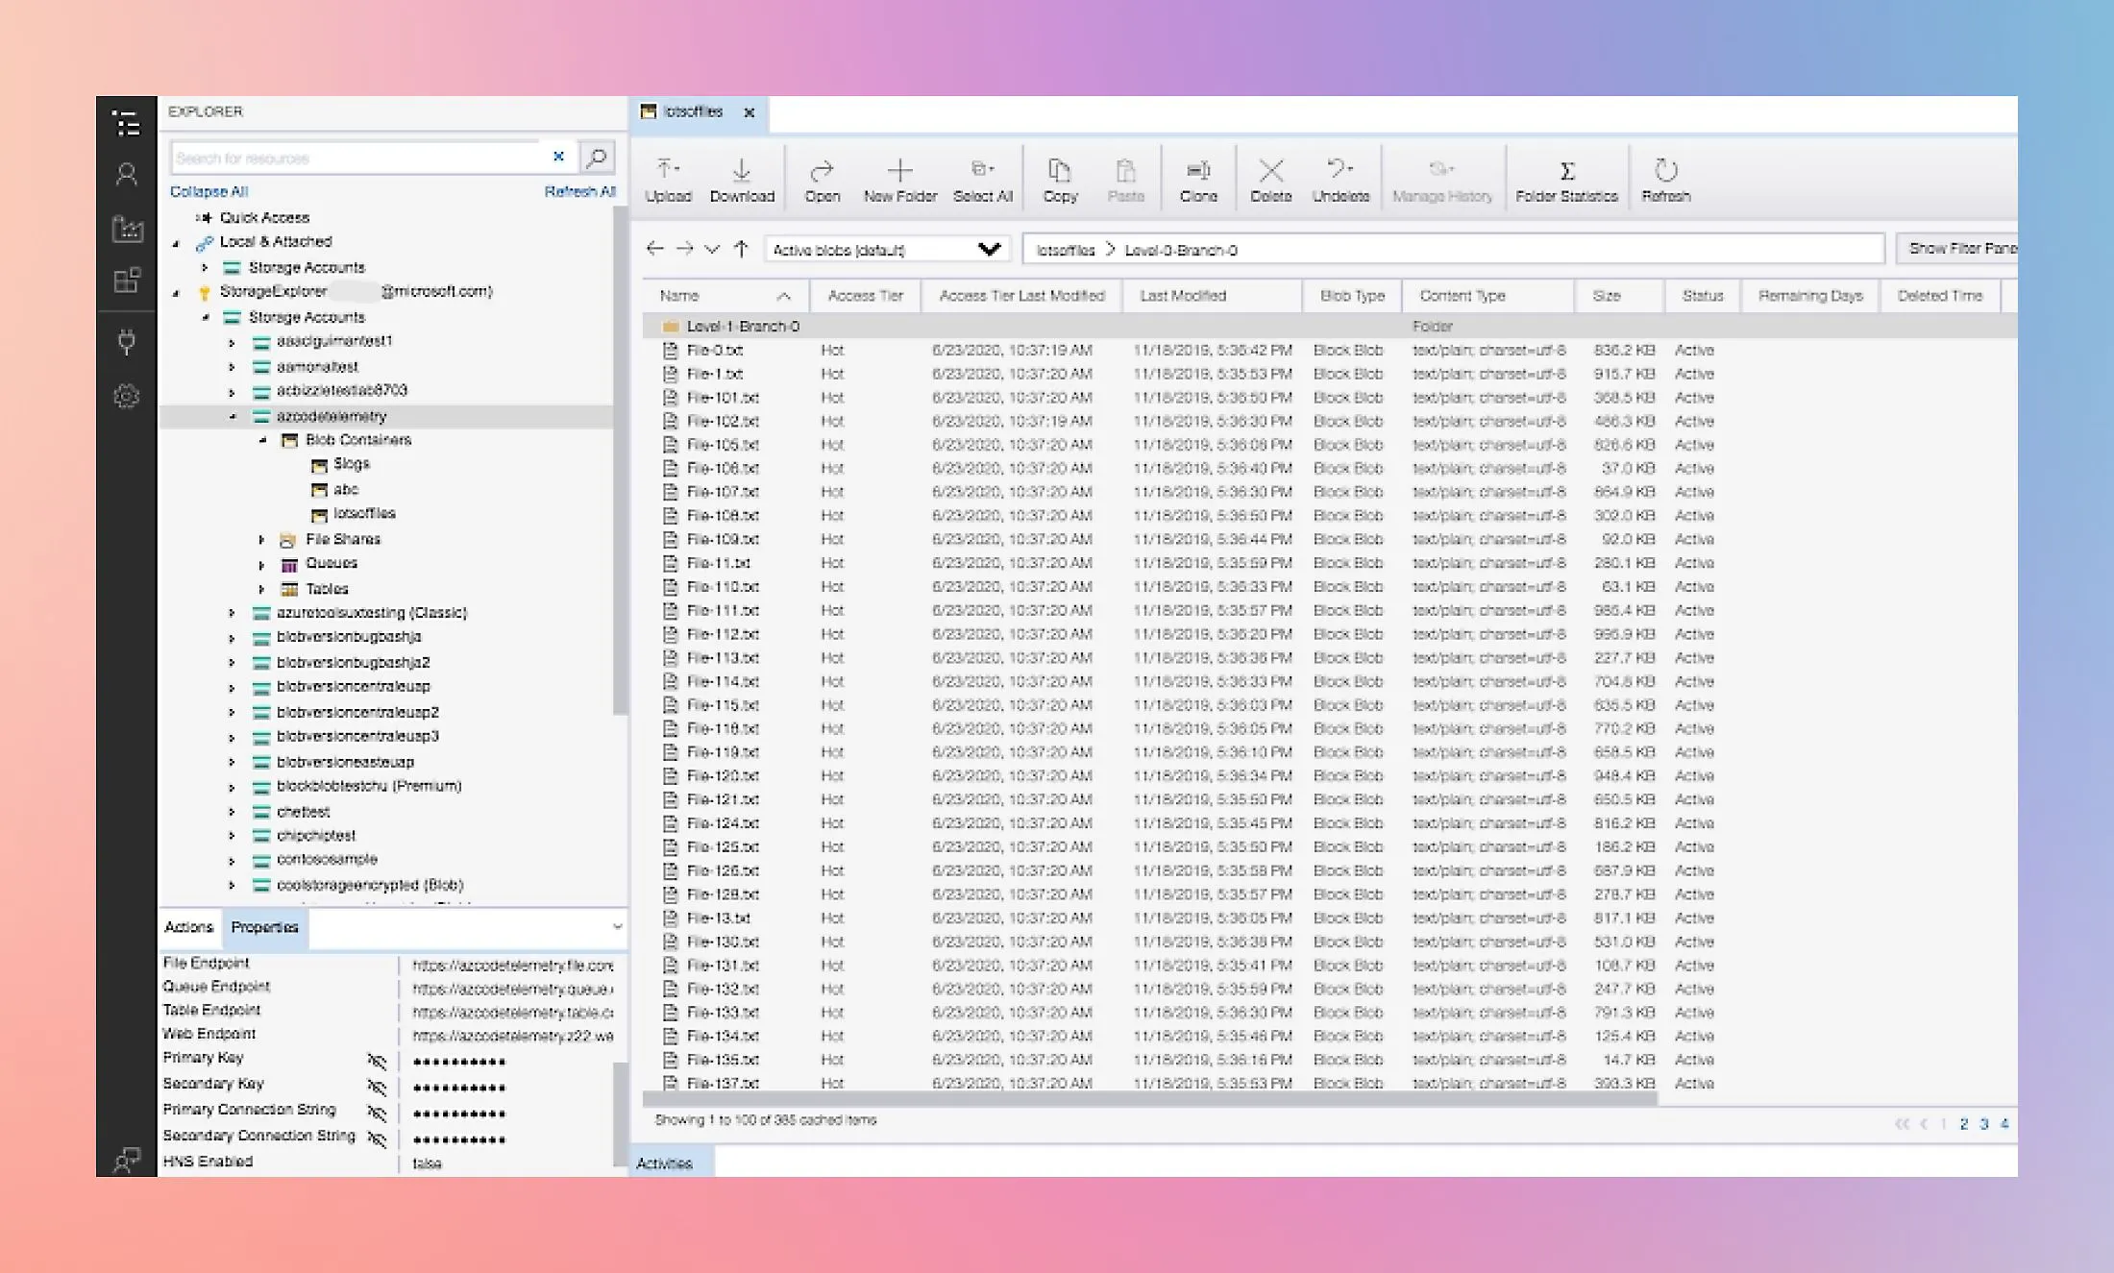Screen dimensions: 2114x1273
Task: Open the Active blobs filter dropdown
Action: coord(988,250)
